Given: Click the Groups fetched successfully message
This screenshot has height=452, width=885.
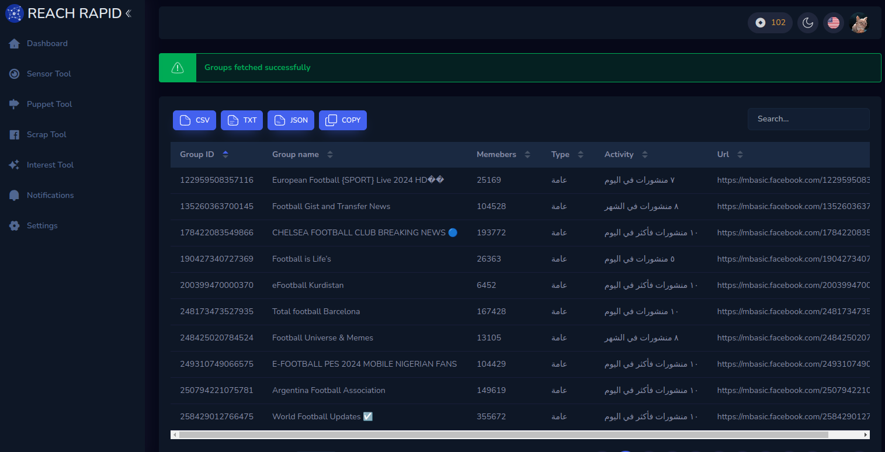Looking at the screenshot, I should tap(258, 67).
